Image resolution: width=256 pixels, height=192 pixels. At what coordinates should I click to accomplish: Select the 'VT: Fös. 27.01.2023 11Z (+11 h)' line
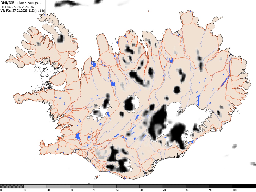[23, 10]
